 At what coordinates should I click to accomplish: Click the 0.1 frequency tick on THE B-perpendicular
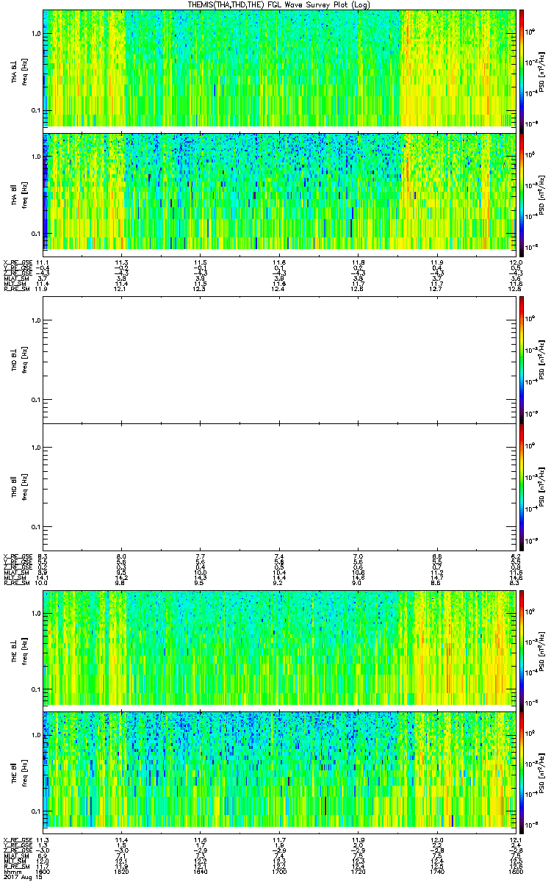tap(35, 689)
